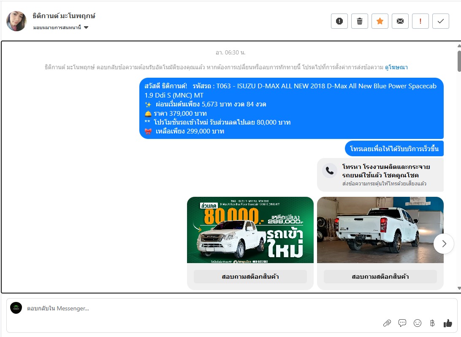The height and width of the screenshot is (337, 461).
Task: Mark conversation done with checkmark icon
Action: coord(441,21)
